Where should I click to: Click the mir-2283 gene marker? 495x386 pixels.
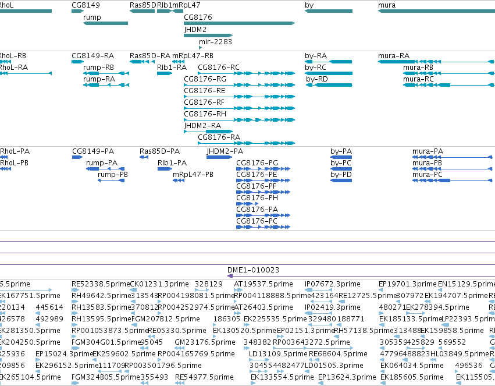200,48
